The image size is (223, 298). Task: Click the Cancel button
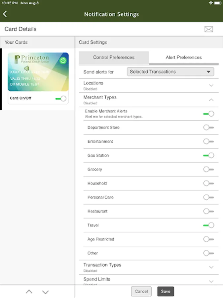(141, 291)
